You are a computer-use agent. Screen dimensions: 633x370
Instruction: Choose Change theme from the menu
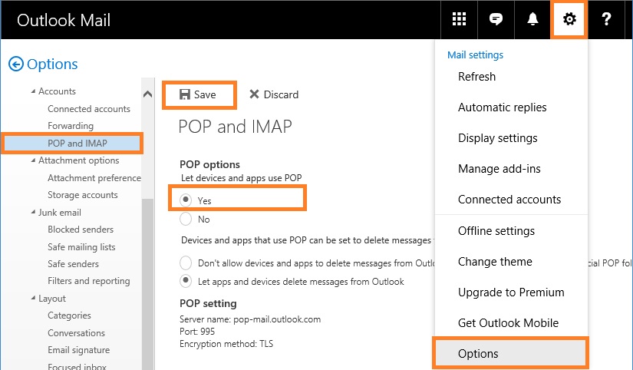495,262
